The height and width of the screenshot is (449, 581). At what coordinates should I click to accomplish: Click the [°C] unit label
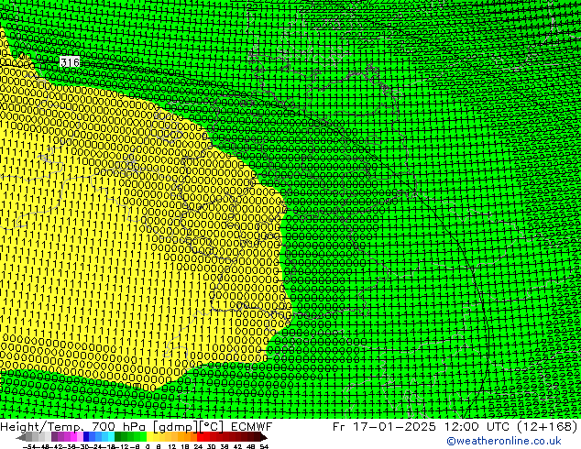[212, 427]
